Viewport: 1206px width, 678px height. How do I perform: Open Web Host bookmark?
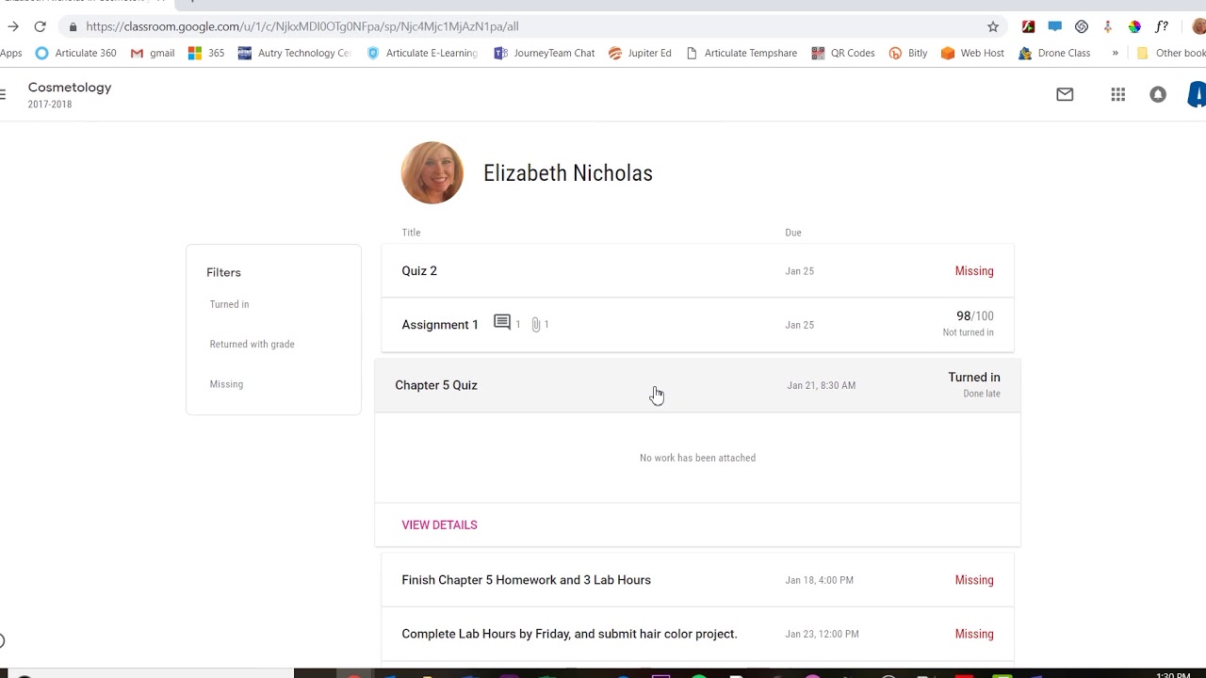pos(972,53)
